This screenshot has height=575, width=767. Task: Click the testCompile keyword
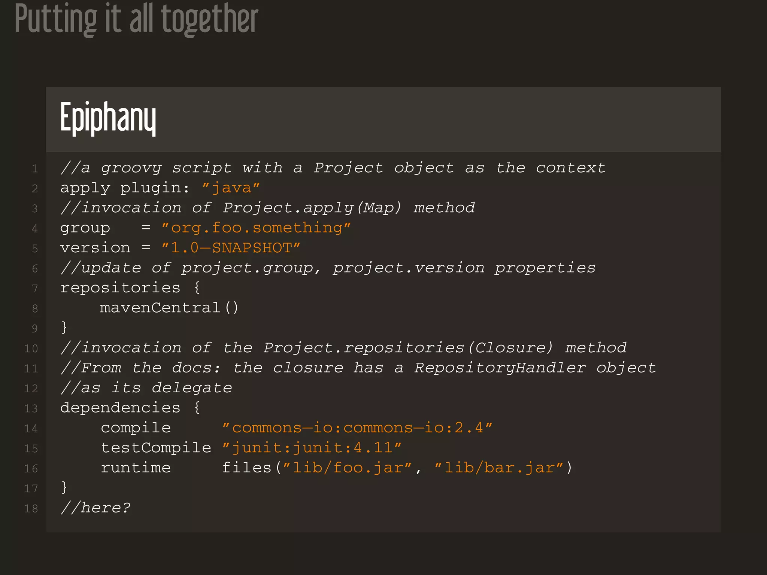[x=156, y=448]
